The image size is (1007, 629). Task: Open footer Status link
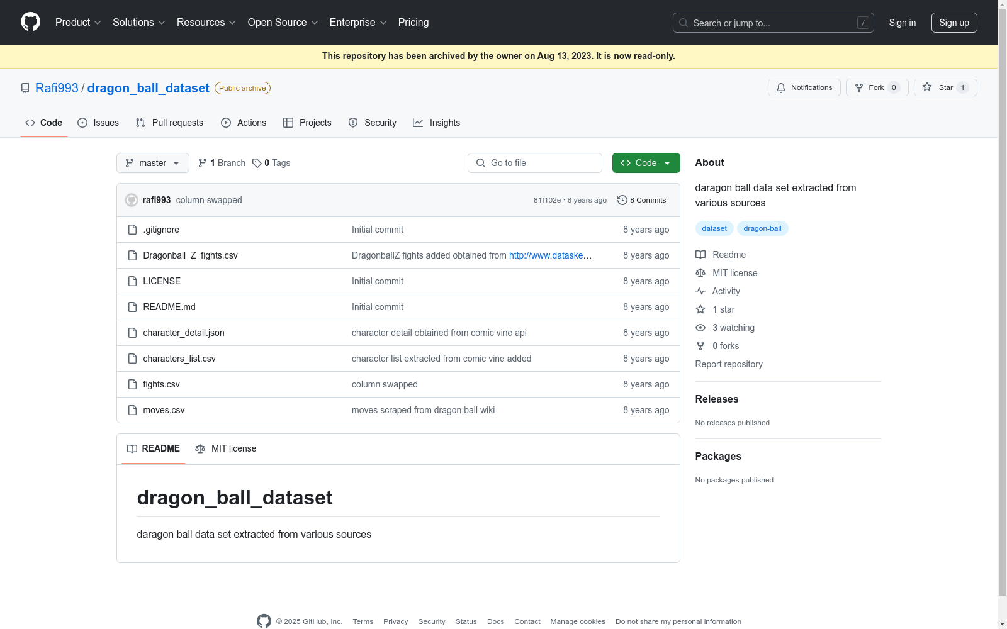(x=466, y=621)
